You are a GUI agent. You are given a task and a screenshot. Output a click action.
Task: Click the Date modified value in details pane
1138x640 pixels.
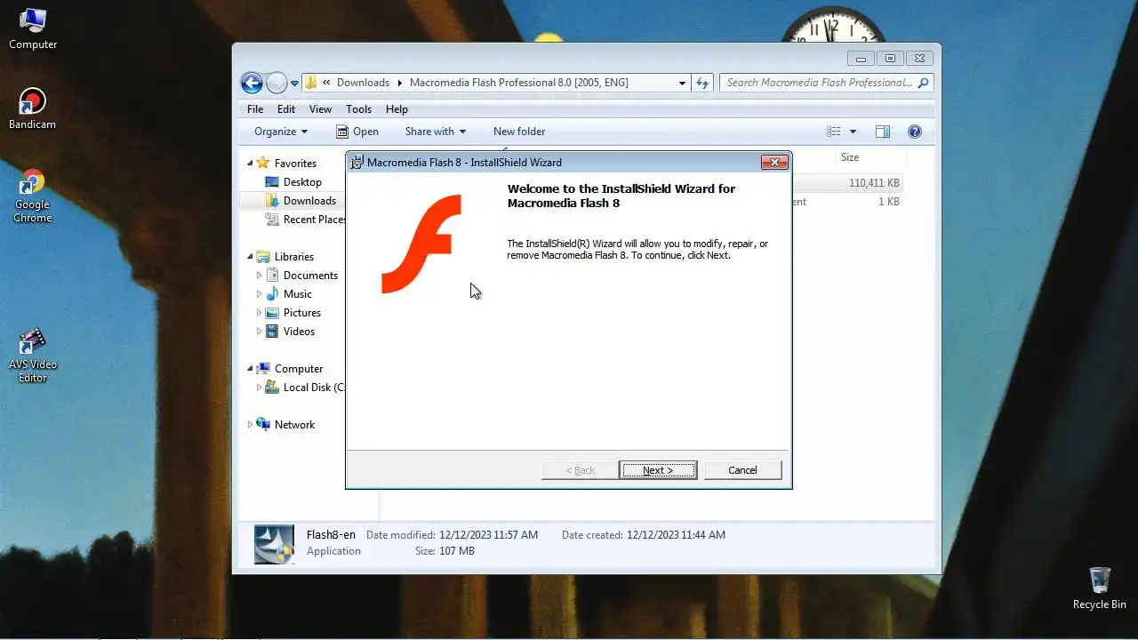[x=488, y=535]
